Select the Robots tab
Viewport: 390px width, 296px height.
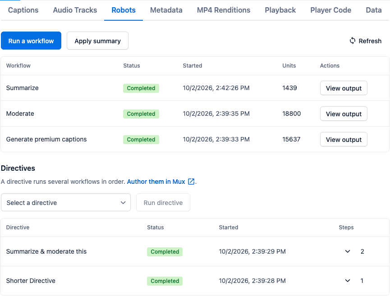tap(124, 10)
